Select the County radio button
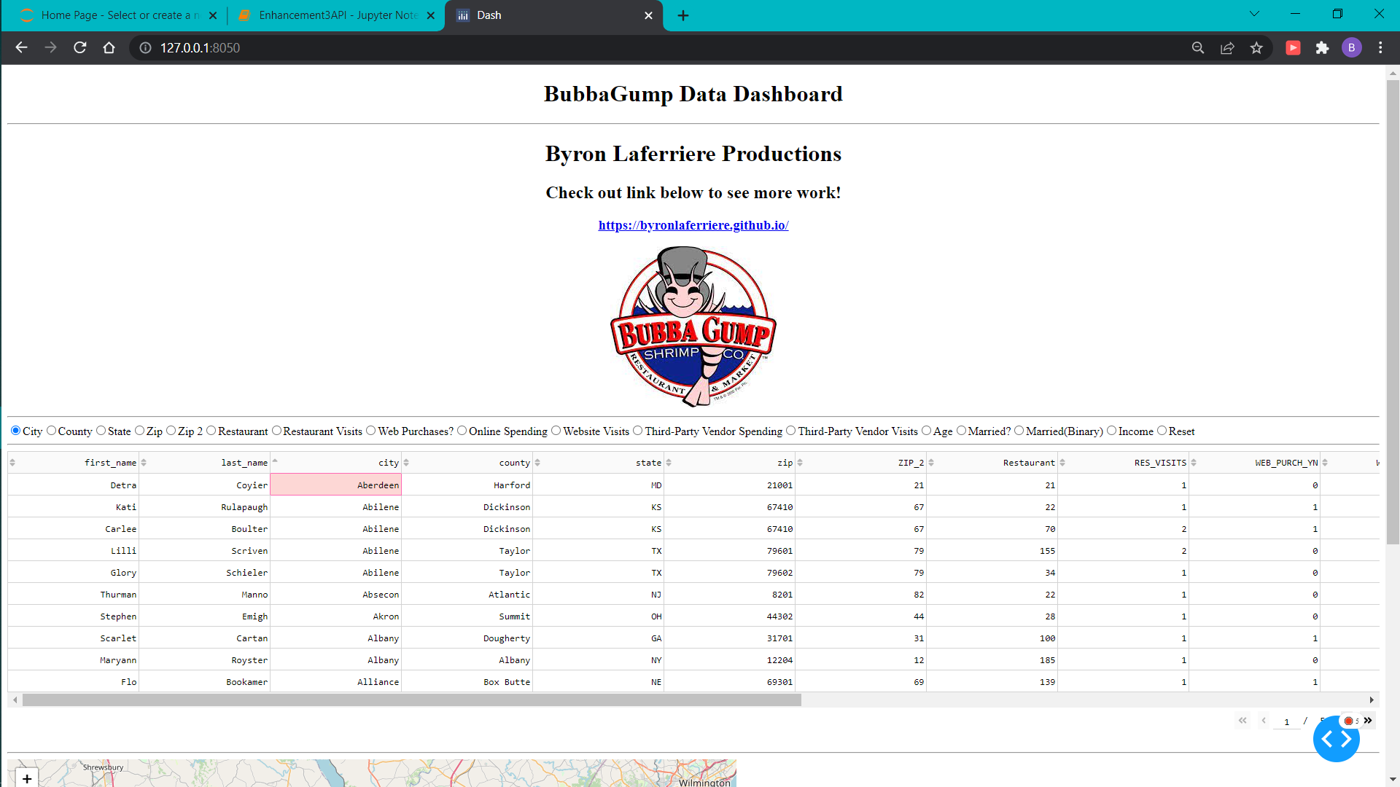 pos(51,431)
